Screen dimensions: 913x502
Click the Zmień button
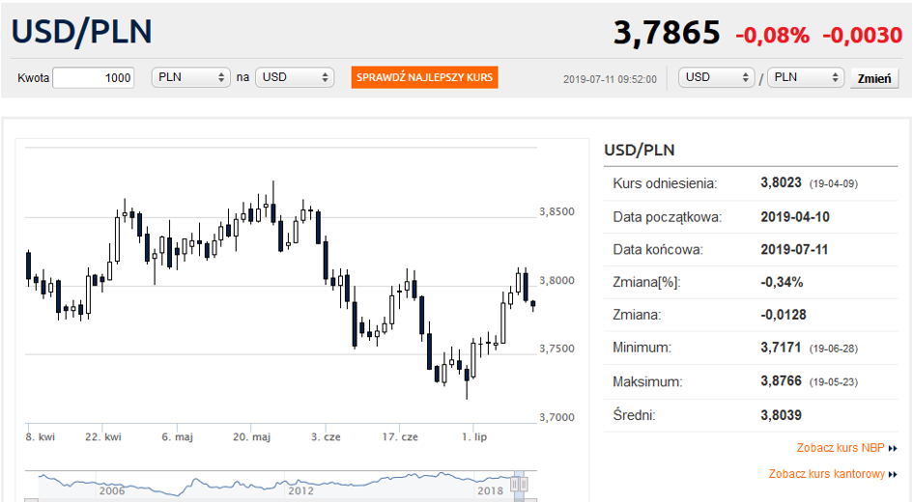point(874,78)
